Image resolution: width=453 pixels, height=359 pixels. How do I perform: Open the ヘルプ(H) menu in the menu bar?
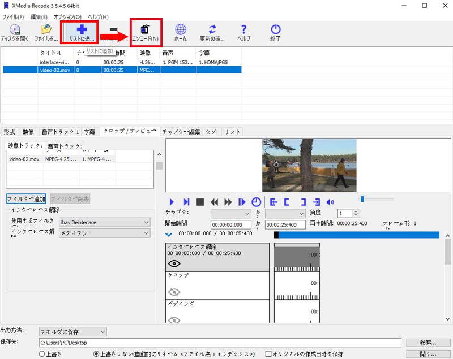pyautogui.click(x=98, y=17)
